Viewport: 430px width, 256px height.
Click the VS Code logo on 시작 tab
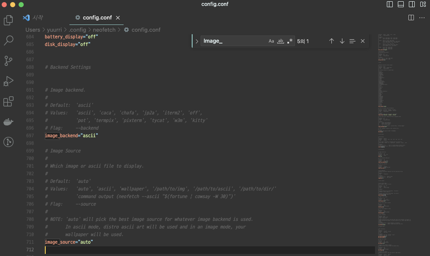tap(26, 18)
